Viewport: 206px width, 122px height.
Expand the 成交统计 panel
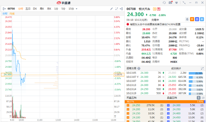[x=202, y=69]
